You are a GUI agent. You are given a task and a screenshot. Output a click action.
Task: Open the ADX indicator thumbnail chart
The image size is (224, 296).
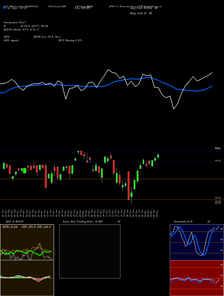(27, 242)
